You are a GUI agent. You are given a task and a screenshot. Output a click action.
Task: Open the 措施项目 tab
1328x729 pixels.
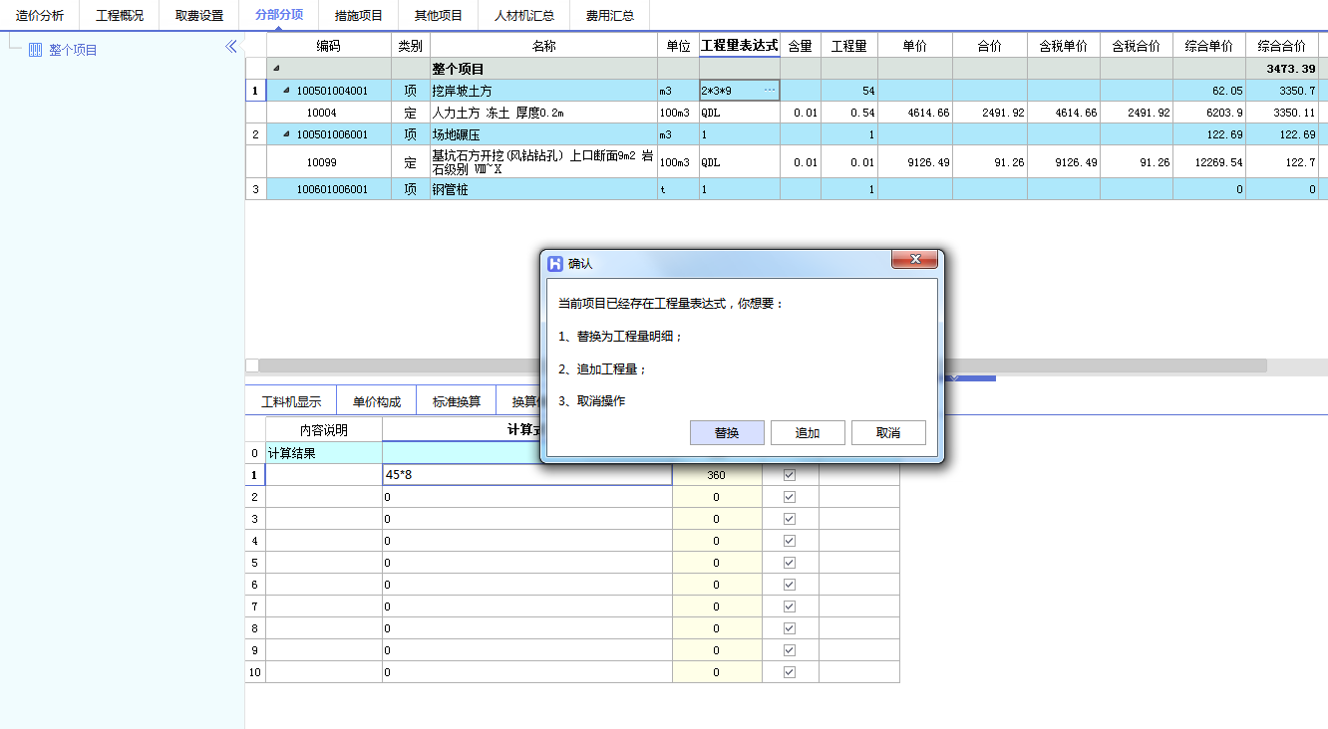tap(360, 15)
